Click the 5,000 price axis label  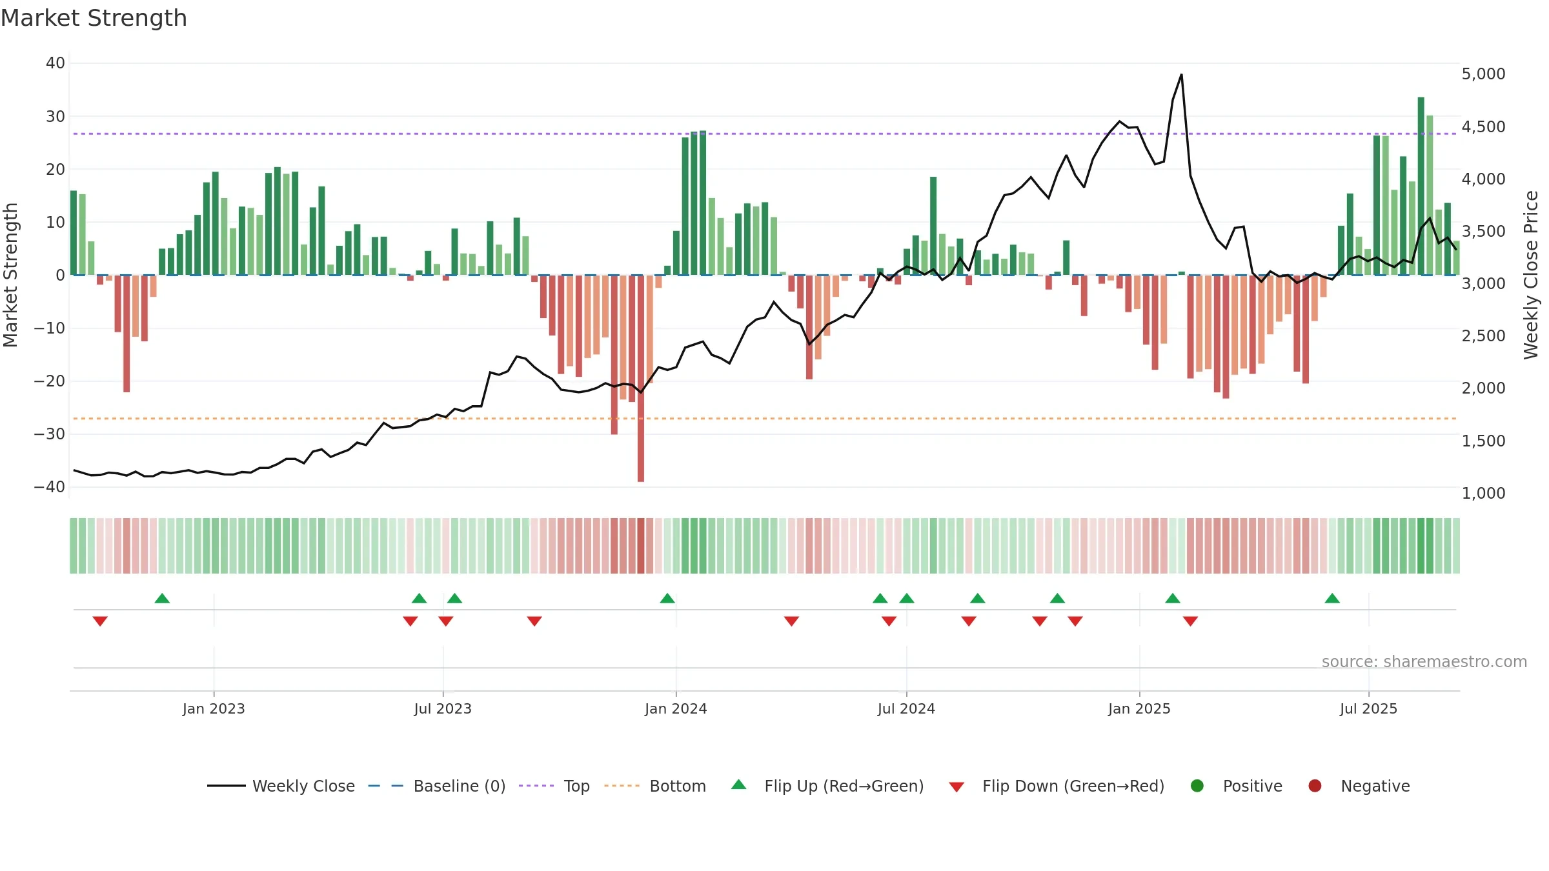tap(1483, 74)
